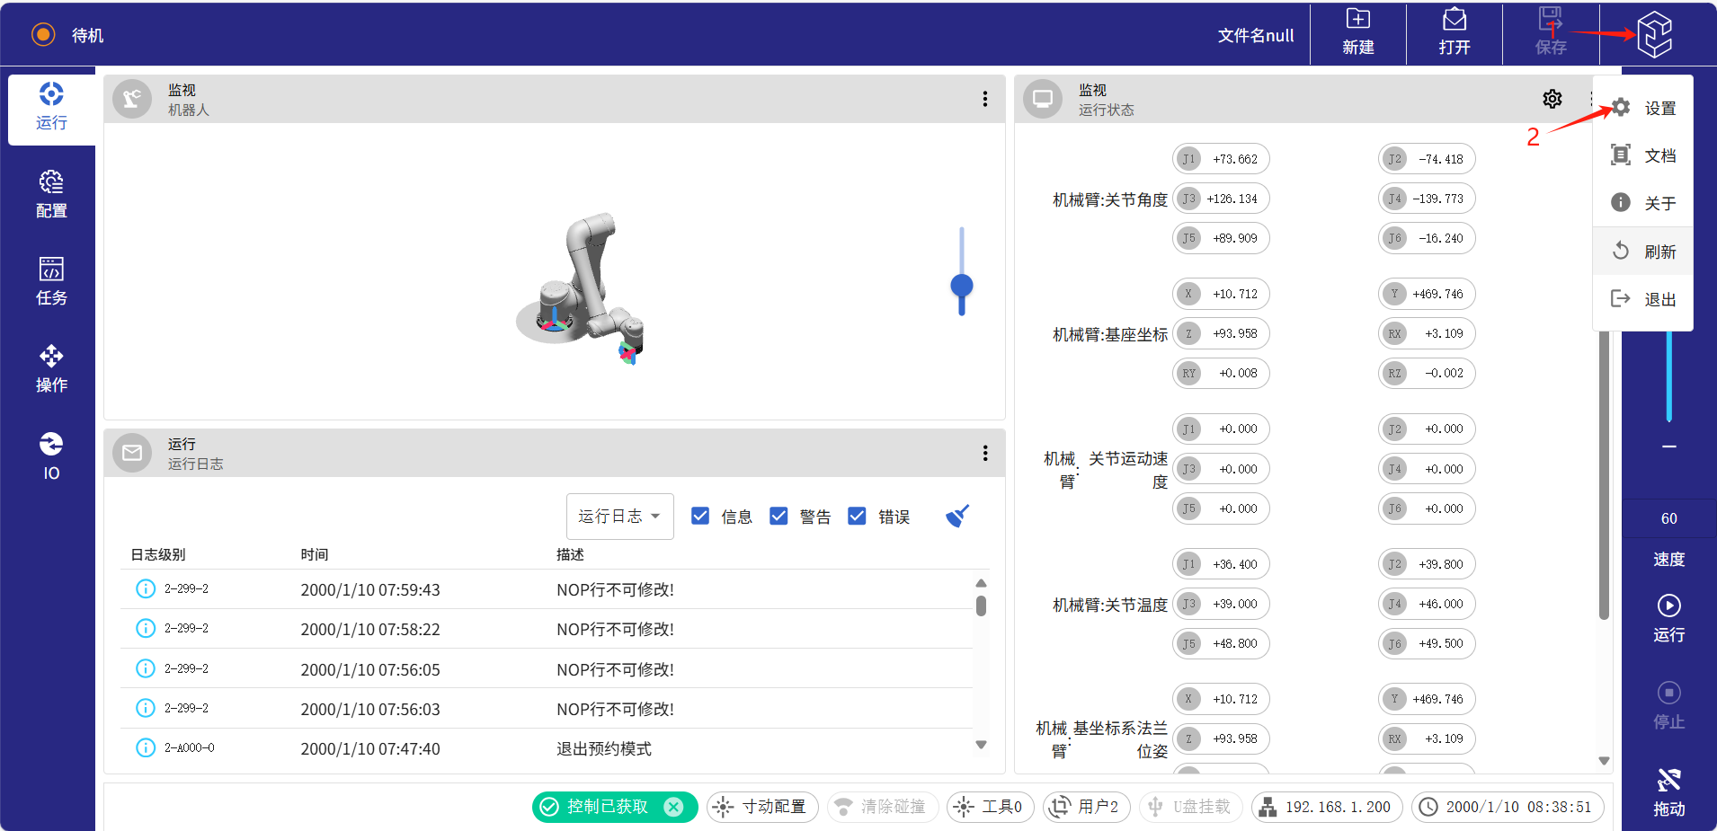Go to the 操作 operation page
Viewport: 1717px width, 831px height.
click(51, 368)
